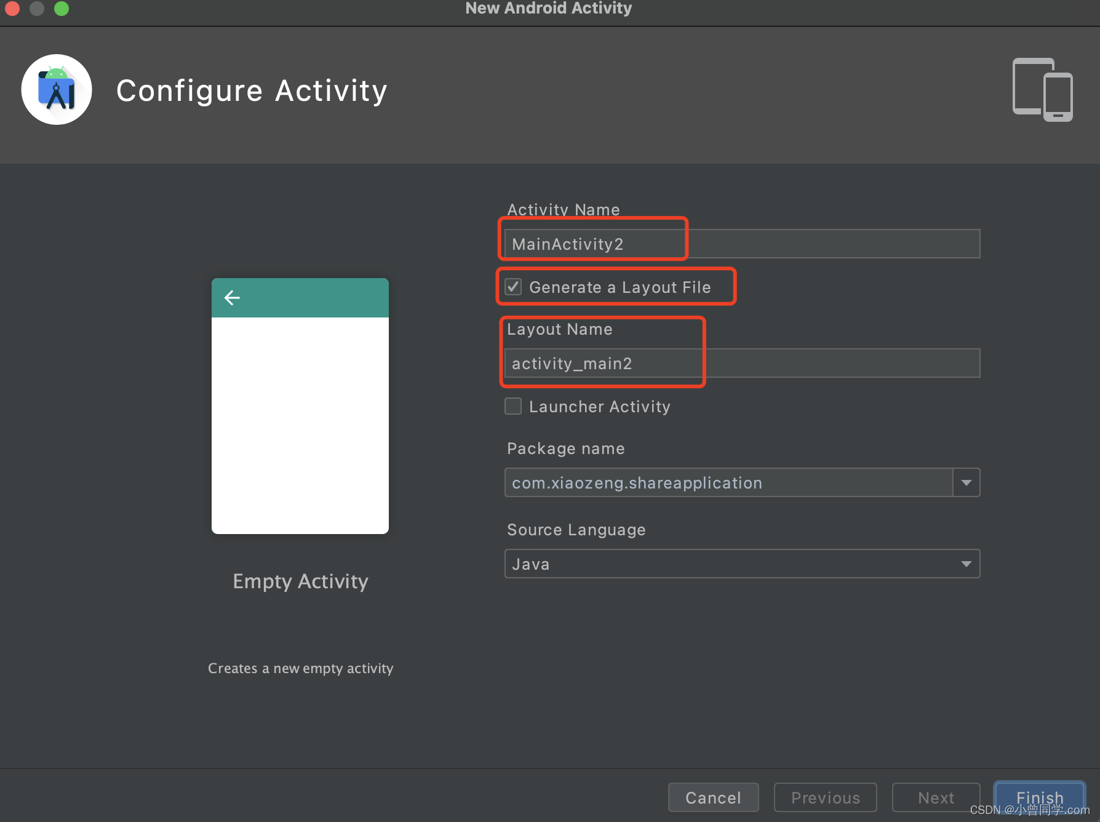Click the checked Generate a Layout File checkbox icon
Screen dimensions: 1100x822
[513, 287]
